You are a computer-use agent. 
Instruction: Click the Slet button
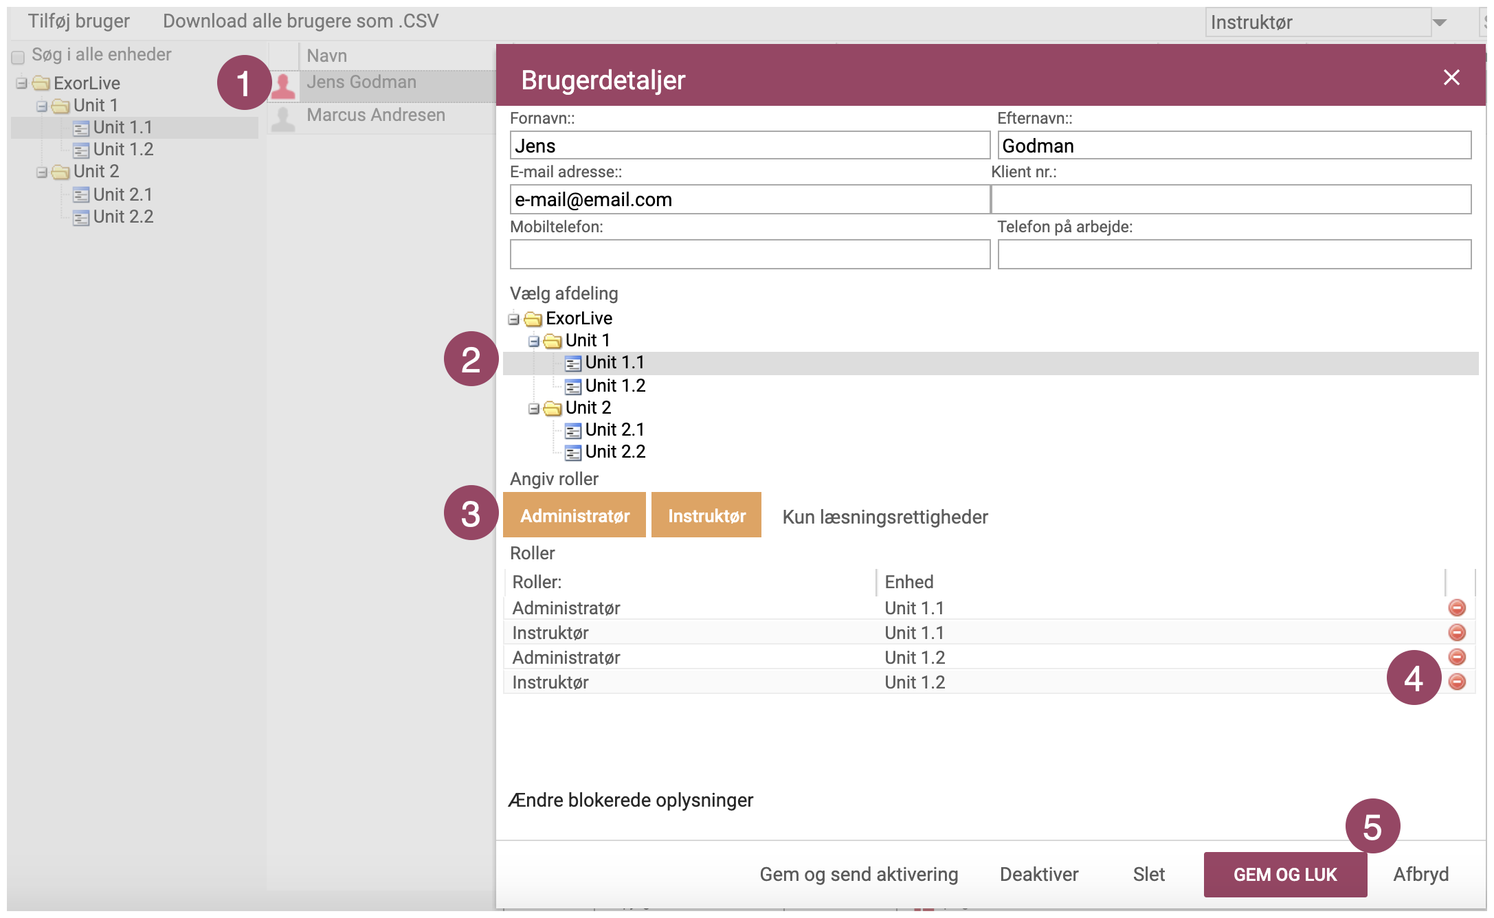coord(1148,874)
